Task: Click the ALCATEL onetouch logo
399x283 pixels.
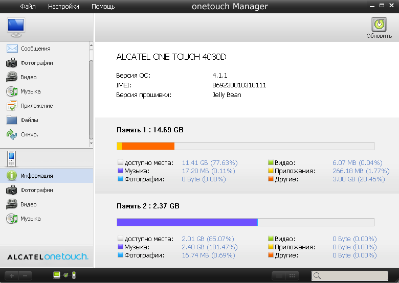Action: point(48,256)
